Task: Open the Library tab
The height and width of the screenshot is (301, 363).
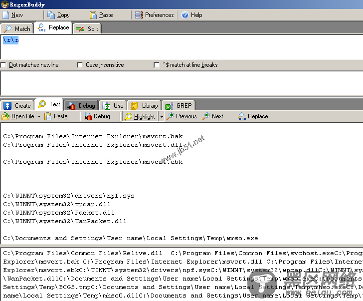Action: 144,105
